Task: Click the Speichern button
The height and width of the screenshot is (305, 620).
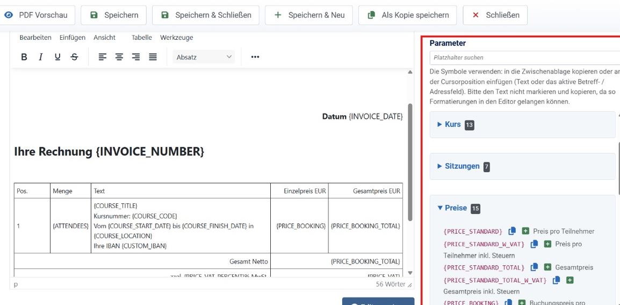Action: tap(113, 15)
